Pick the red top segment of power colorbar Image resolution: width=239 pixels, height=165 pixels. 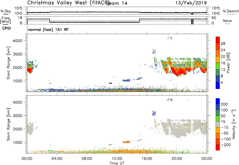(x=218, y=40)
